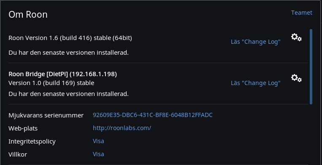Click the Mjukvarans serienummer label

tap(46, 115)
